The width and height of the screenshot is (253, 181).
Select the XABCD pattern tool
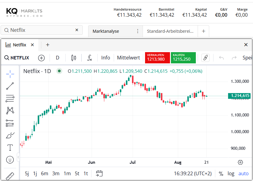[x=10, y=111]
